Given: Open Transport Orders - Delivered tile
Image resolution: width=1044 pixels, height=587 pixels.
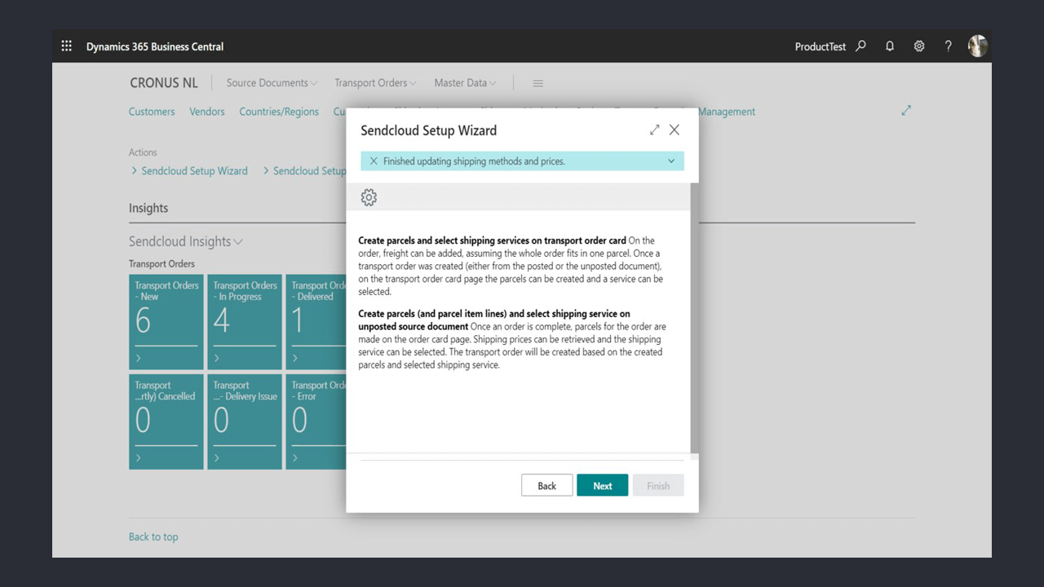Looking at the screenshot, I should pyautogui.click(x=316, y=322).
